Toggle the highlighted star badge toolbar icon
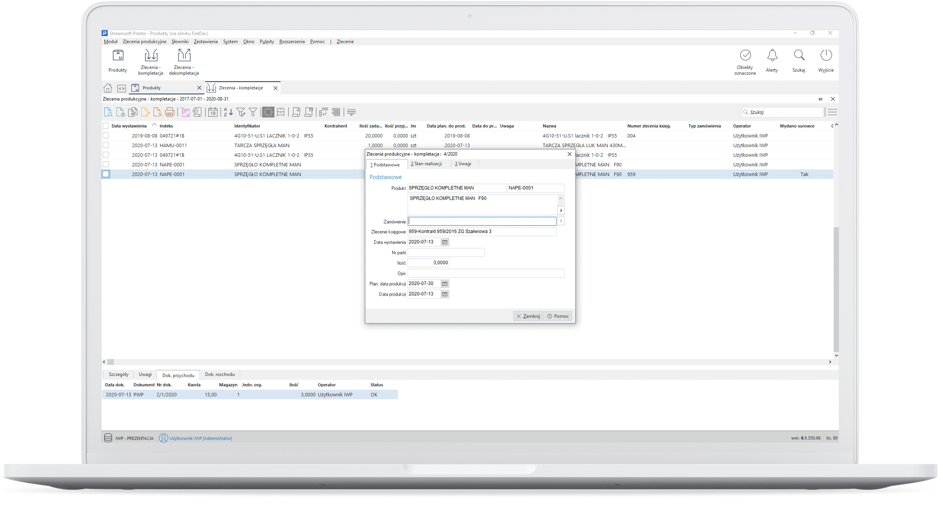This screenshot has height=513, width=943. [268, 112]
